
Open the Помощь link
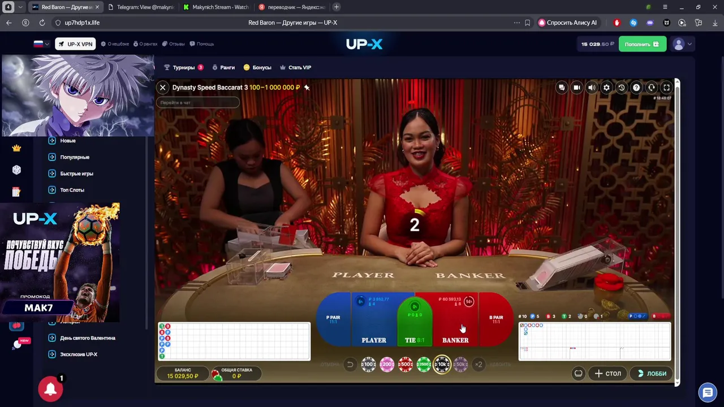pyautogui.click(x=201, y=44)
